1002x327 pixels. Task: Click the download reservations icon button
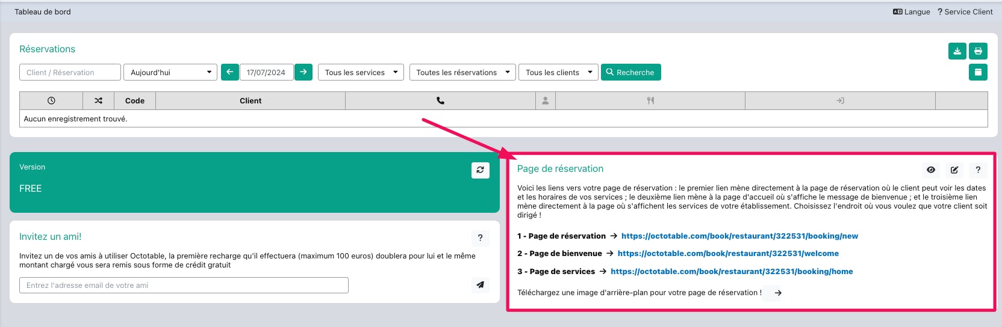coord(957,51)
